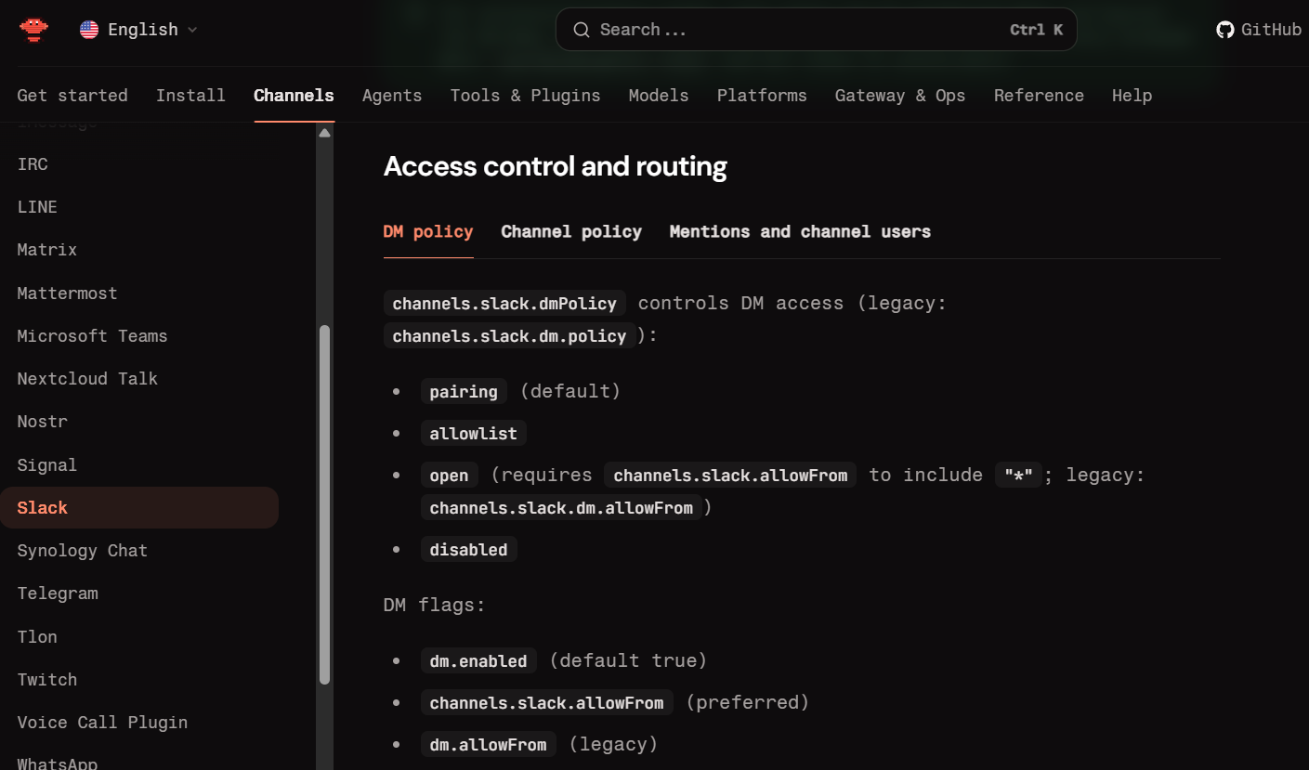Click the search magnifier icon
This screenshot has width=1309, height=770.
582,30
